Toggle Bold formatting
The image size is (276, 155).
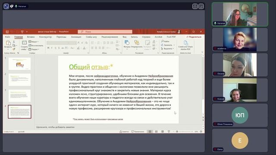point(48,48)
